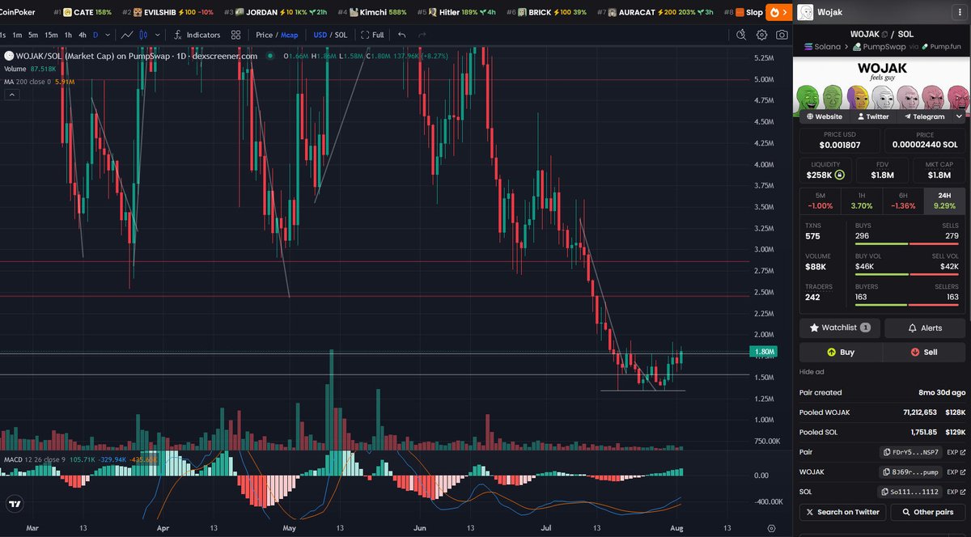The width and height of the screenshot is (971, 537).
Task: Open the Wojak three-dot menu
Action: [961, 12]
